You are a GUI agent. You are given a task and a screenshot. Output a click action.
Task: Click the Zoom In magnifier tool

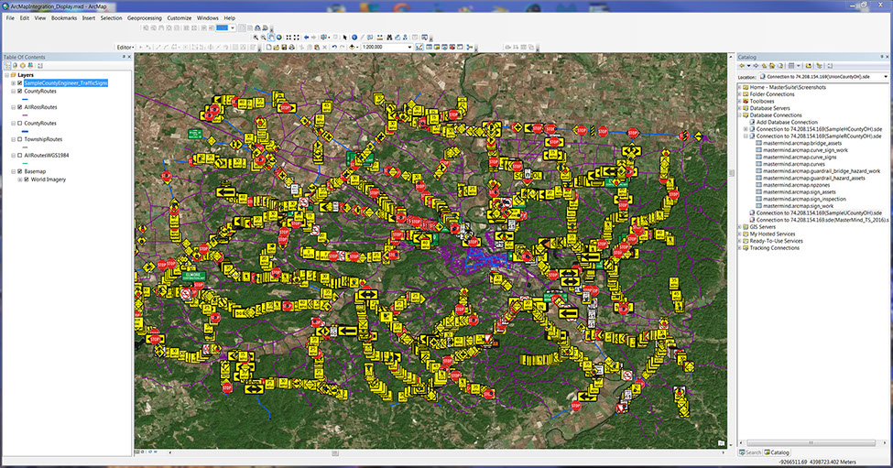point(256,38)
